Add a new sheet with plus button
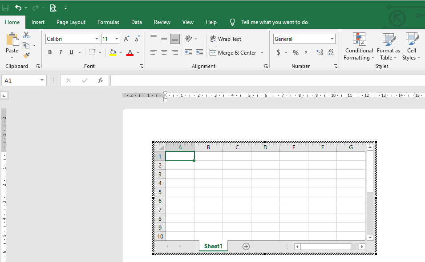Image resolution: width=425 pixels, height=262 pixels. (x=246, y=246)
